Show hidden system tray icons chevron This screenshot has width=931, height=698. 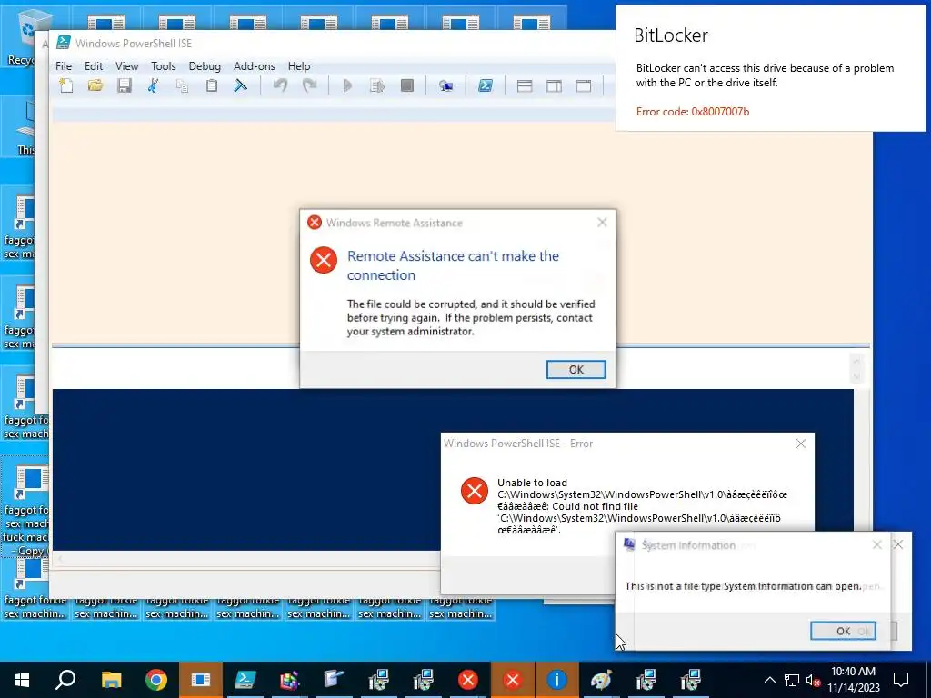769,680
